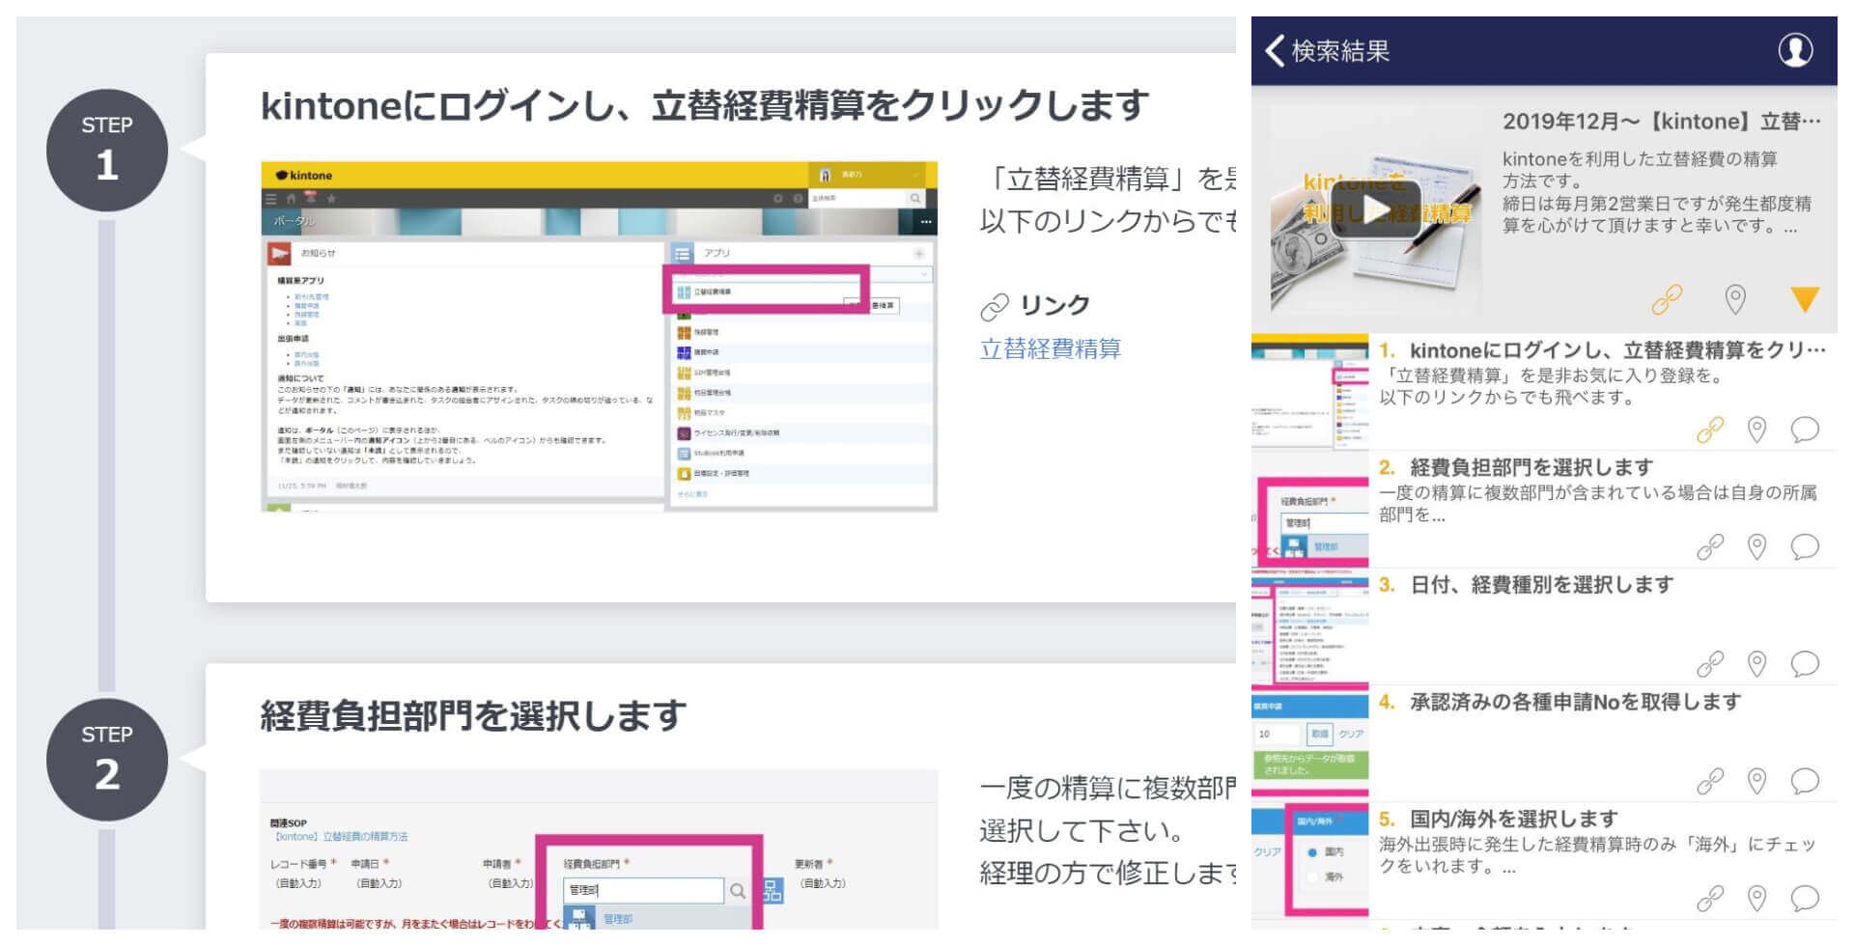The height and width of the screenshot is (946, 1854).
Task: Click the 2019年12月～【kintone】立替 video title
Action: (x=1661, y=122)
